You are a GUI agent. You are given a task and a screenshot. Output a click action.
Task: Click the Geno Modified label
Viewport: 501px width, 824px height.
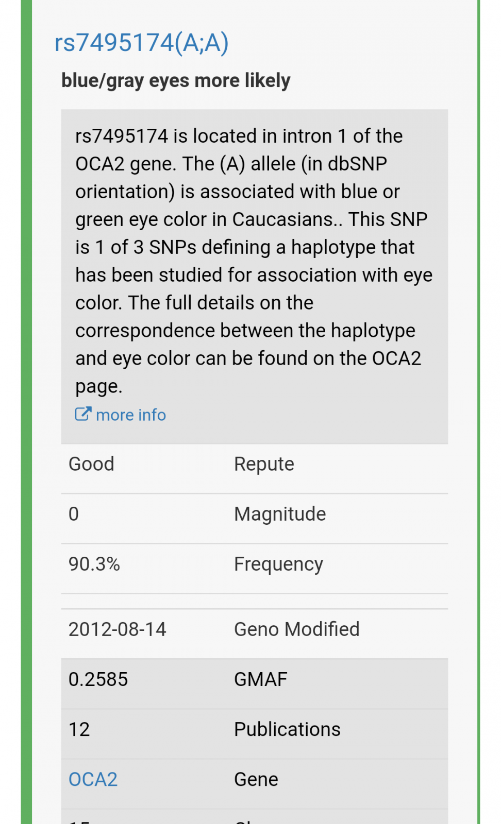(x=297, y=629)
